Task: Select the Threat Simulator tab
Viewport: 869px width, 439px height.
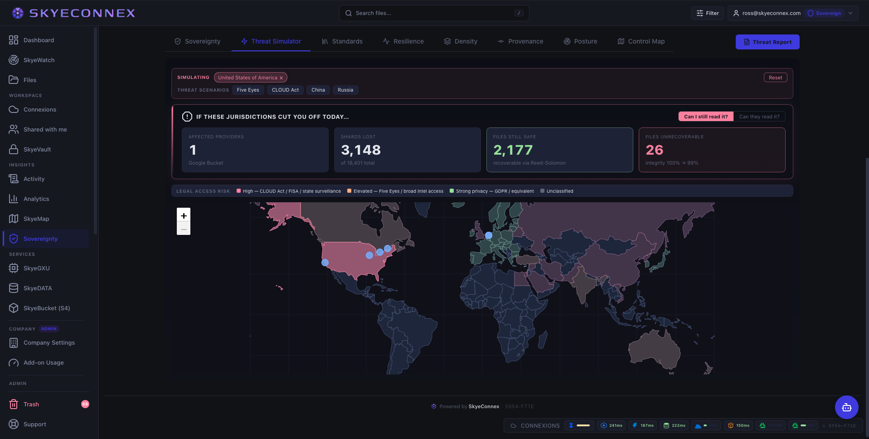Action: [271, 41]
